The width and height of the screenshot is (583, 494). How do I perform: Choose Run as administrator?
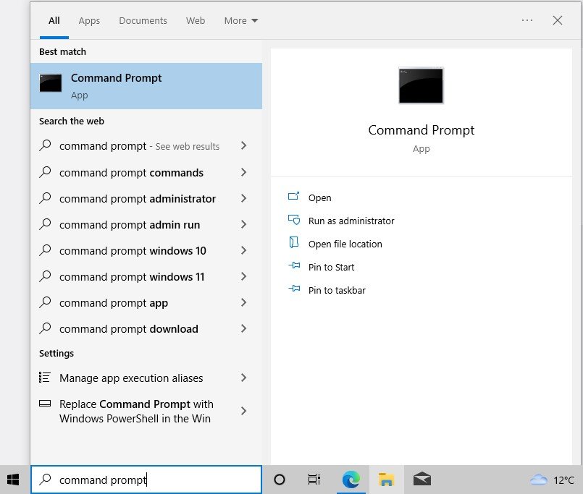click(351, 221)
